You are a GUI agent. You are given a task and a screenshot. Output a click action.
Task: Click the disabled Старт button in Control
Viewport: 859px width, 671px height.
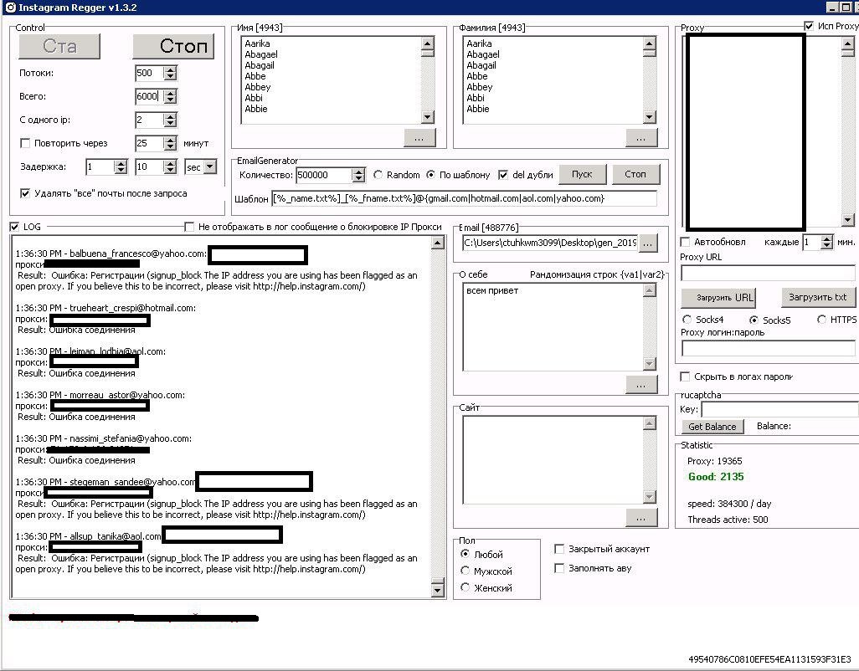[x=59, y=46]
